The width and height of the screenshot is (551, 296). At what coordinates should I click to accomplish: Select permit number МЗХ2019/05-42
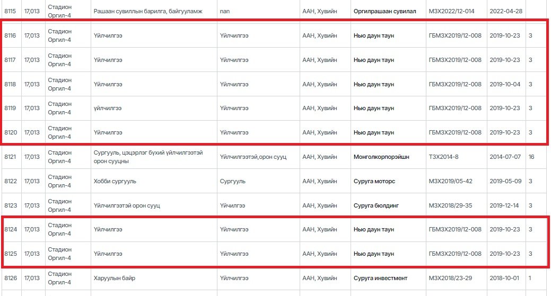pos(450,181)
